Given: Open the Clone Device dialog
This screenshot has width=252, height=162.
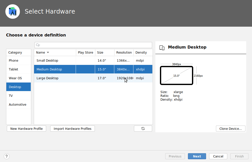Looking at the screenshot, I should click(x=230, y=128).
